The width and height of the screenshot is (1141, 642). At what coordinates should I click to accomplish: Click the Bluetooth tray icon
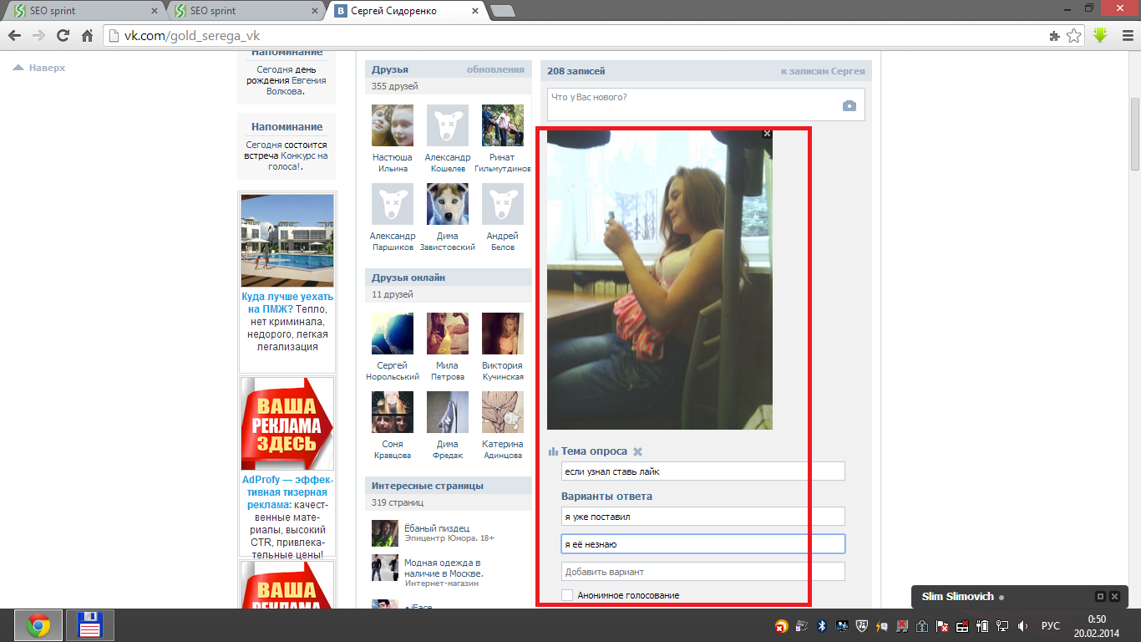click(821, 625)
